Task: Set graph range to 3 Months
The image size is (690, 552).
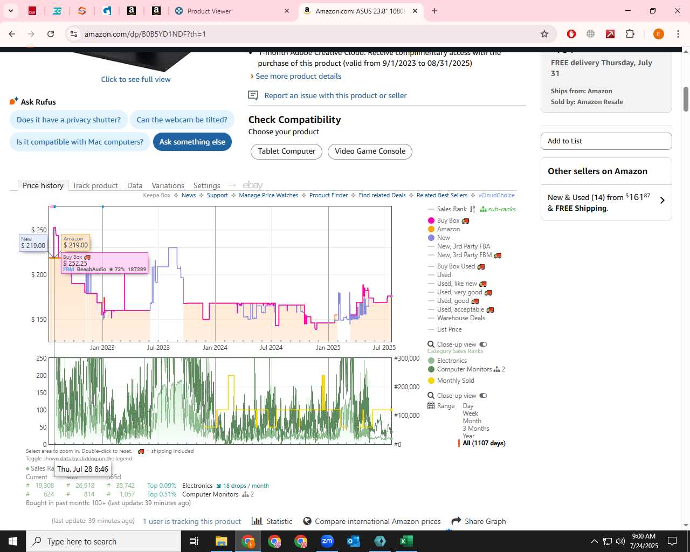Action: (x=476, y=429)
